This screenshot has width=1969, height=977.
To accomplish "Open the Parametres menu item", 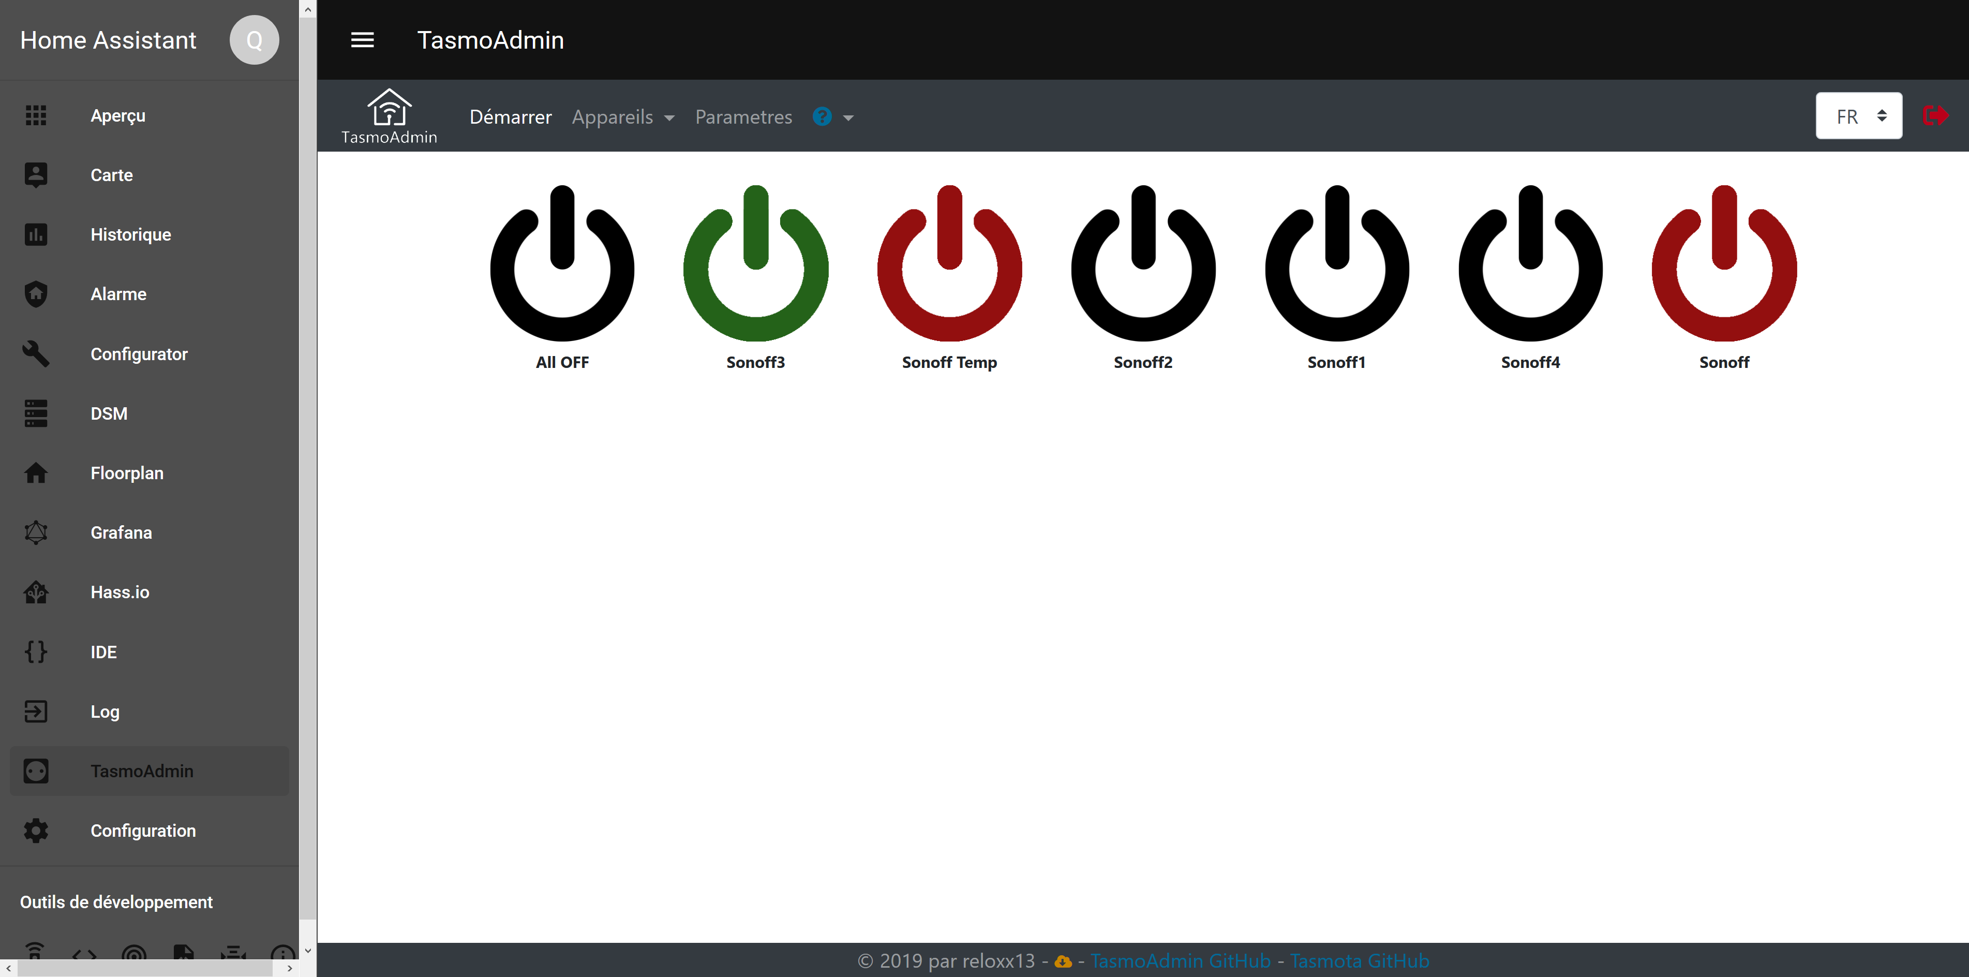I will point(743,117).
